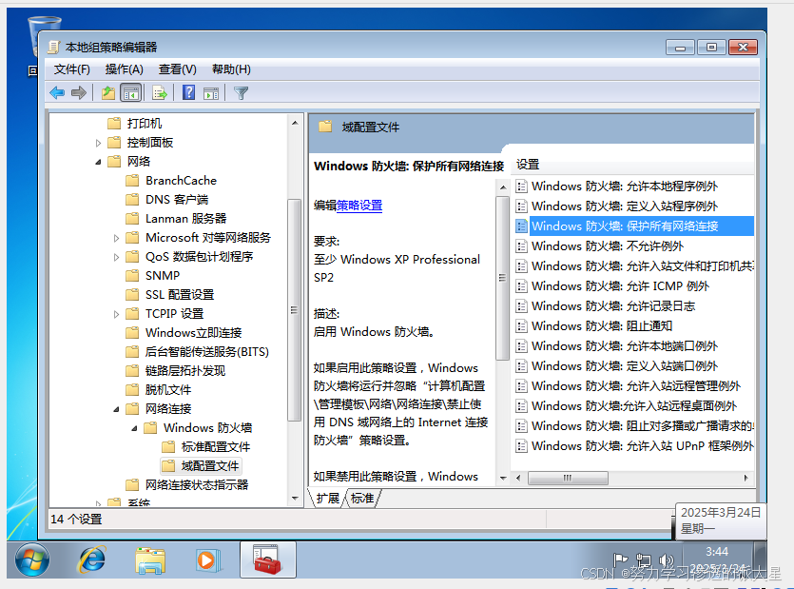Expand QoS 数据包计划程序 node
The width and height of the screenshot is (794, 589).
click(116, 257)
